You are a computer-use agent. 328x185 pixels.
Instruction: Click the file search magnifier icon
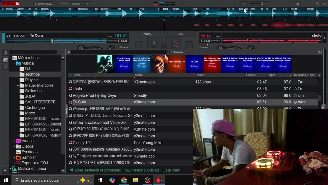point(69,52)
